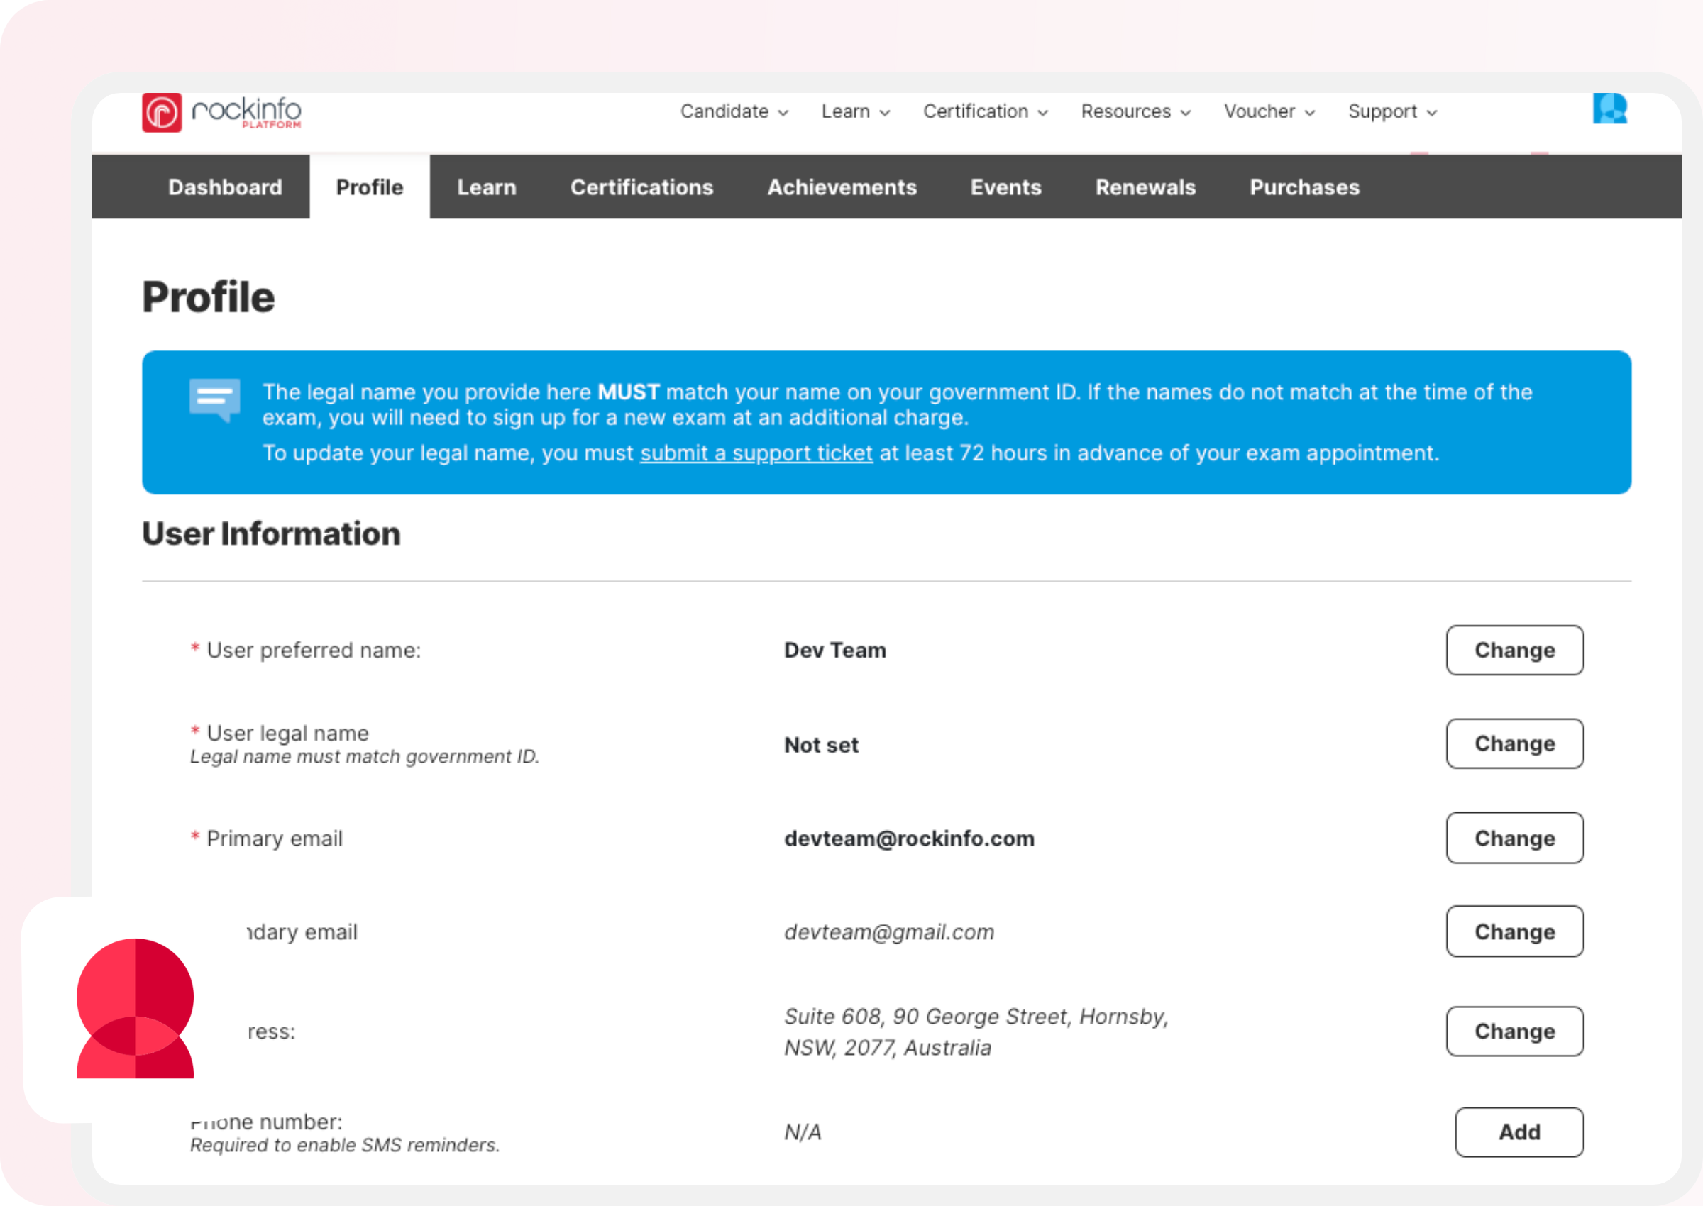Click the chat message icon in blue banner
This screenshot has height=1206, width=1703.
tap(214, 399)
